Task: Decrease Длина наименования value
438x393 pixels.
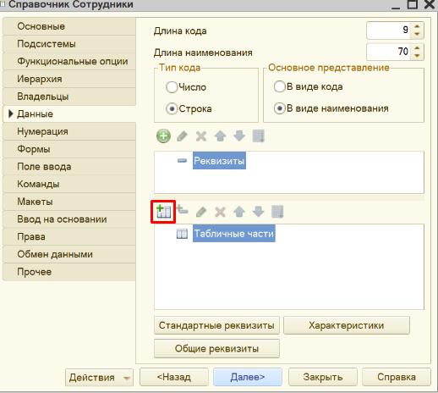Action: coord(417,56)
